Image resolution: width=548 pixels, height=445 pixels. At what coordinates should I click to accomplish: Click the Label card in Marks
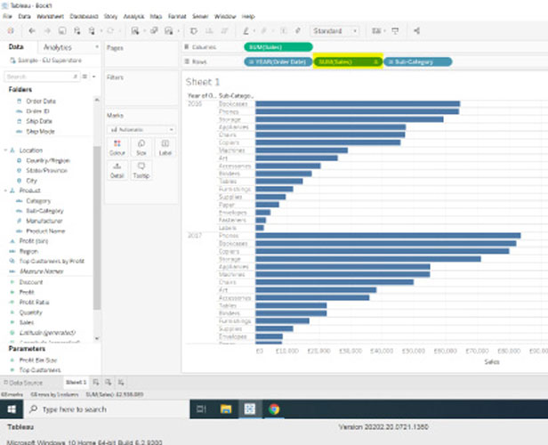pyautogui.click(x=165, y=147)
